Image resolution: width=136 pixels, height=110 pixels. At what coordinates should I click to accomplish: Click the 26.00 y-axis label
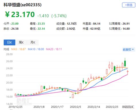pyautogui.click(x=9, y=61)
